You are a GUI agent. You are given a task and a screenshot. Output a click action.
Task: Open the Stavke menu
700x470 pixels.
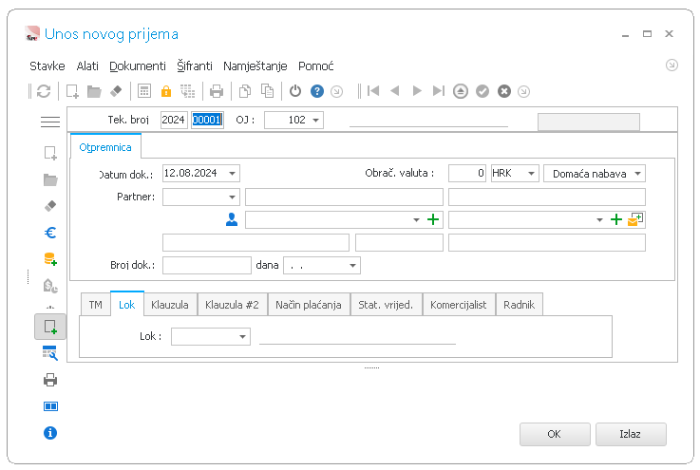pos(47,66)
